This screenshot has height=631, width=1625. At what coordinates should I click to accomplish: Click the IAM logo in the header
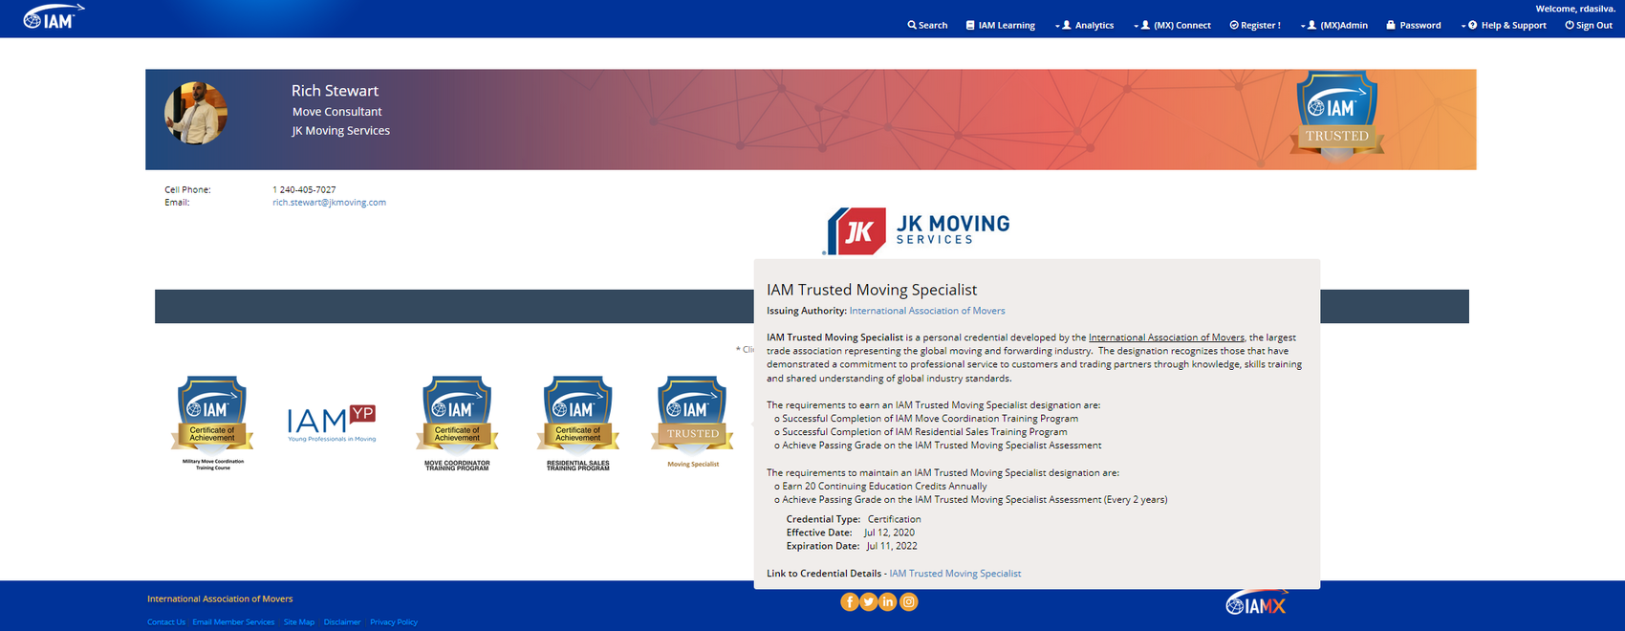[x=54, y=17]
